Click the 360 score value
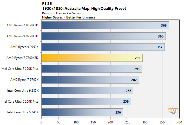This screenshot has width=184, height=125. (x=161, y=36)
